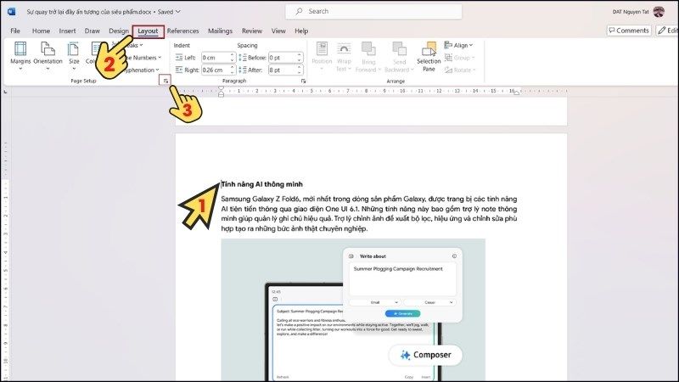Open the Saved status dropdown in title
This screenshot has width=679, height=382.
coord(169,12)
